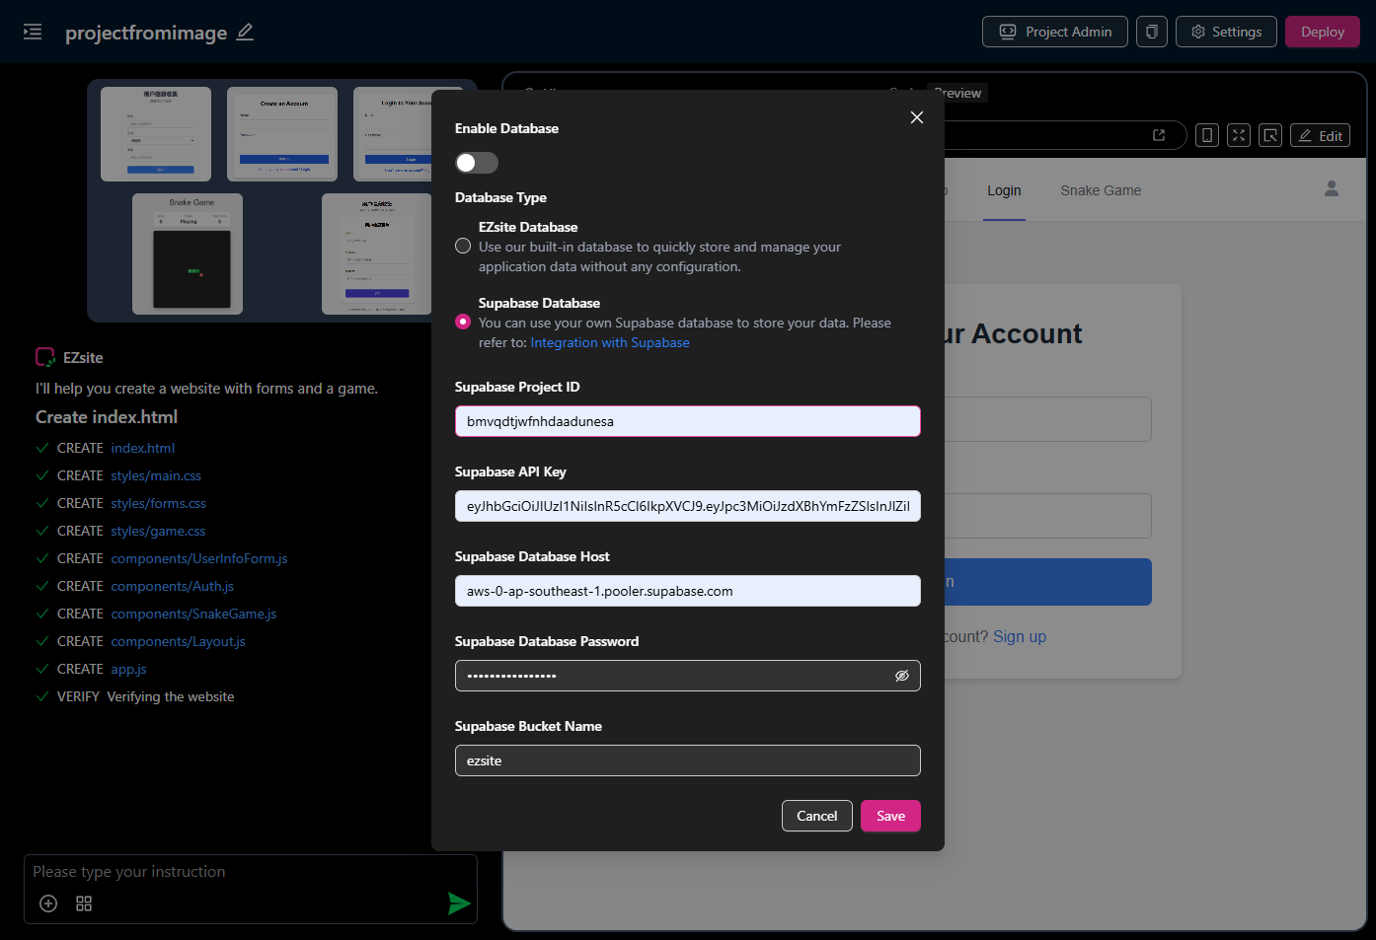Select the Supabase Database radio option
The width and height of the screenshot is (1376, 940).
[x=463, y=322]
